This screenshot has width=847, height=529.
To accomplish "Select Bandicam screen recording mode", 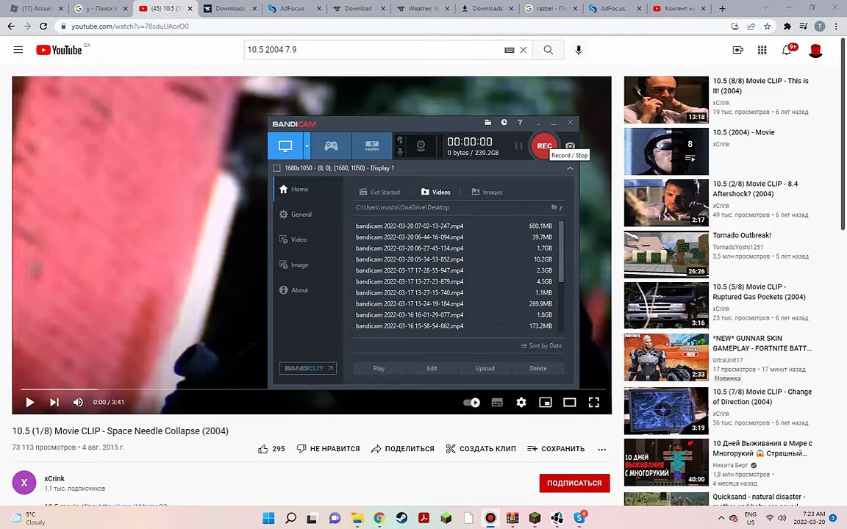I will coord(285,145).
